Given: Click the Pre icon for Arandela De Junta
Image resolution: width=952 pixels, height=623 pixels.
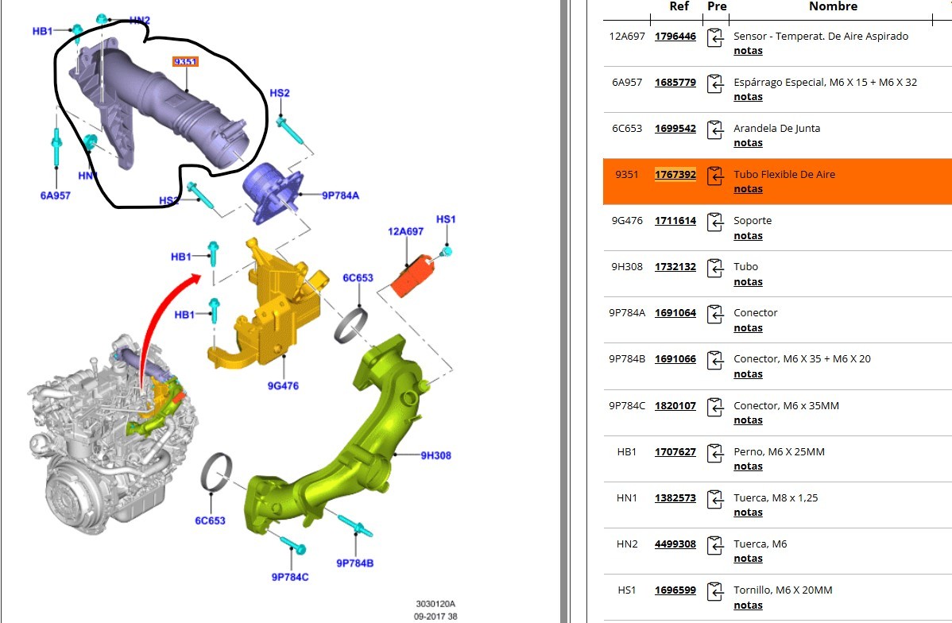Looking at the screenshot, I should (x=716, y=130).
